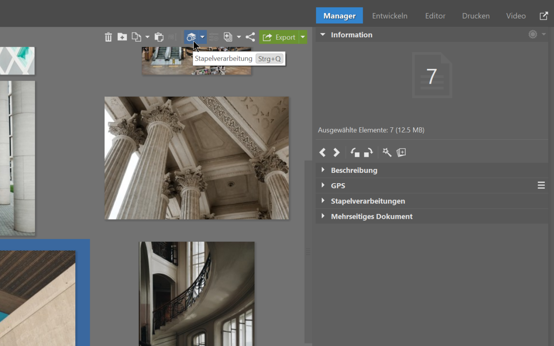Viewport: 554px width, 346px height.
Task: Click the 'Ausgewählte Elemente: 7 (12.5 MB)' text
Action: click(371, 130)
